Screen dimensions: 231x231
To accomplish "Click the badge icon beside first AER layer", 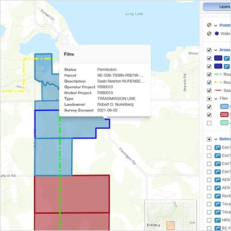I will 218,180.
